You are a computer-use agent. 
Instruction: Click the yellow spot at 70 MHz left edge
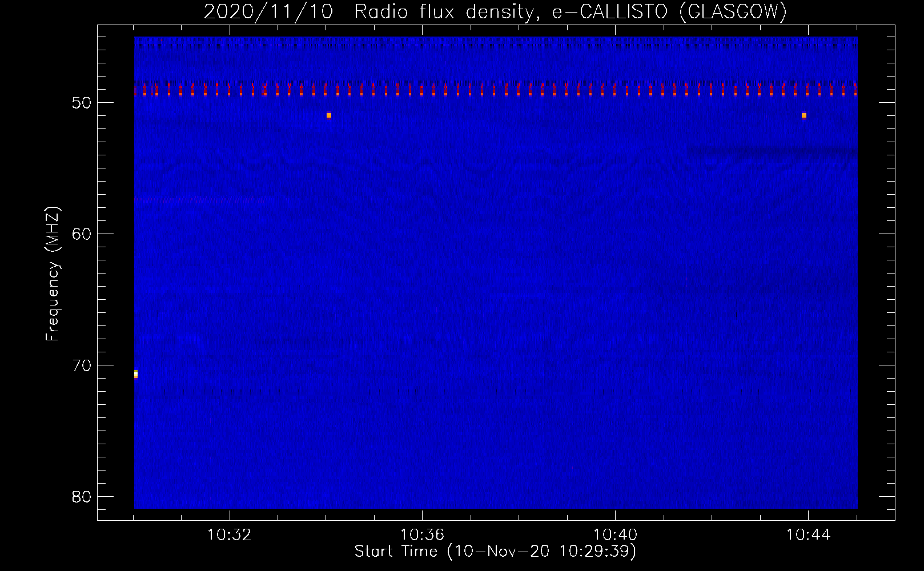click(x=136, y=374)
